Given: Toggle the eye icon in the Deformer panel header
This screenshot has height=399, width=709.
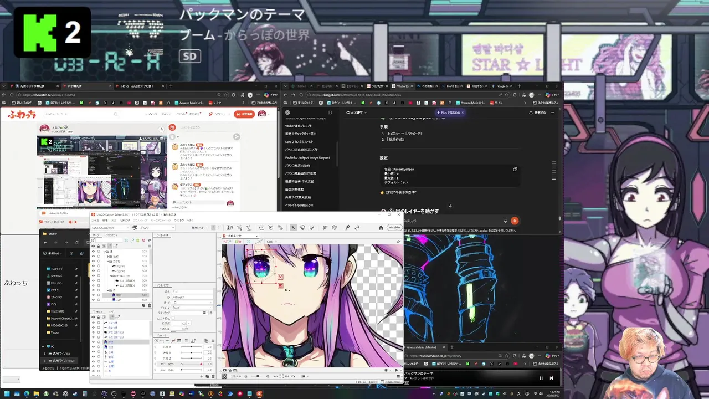Looking at the screenshot, I should click(93, 317).
